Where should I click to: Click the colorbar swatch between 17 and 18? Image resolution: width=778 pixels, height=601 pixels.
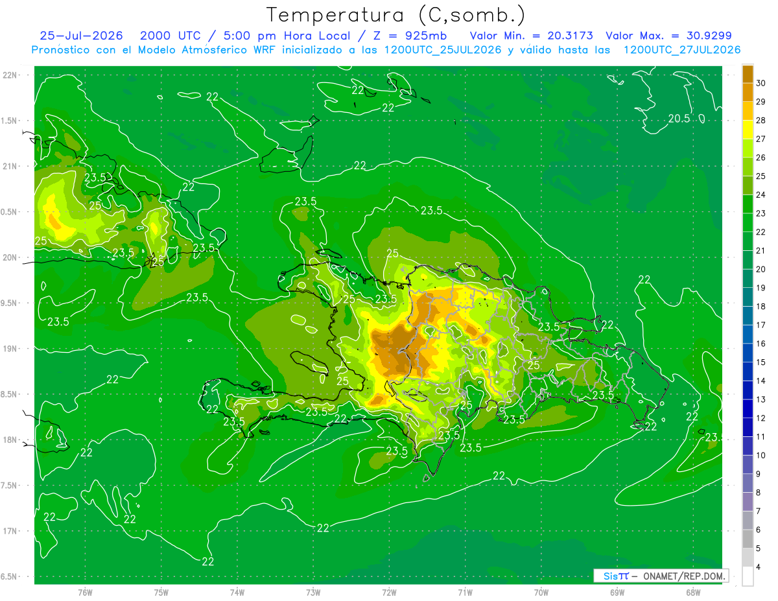tap(748, 316)
